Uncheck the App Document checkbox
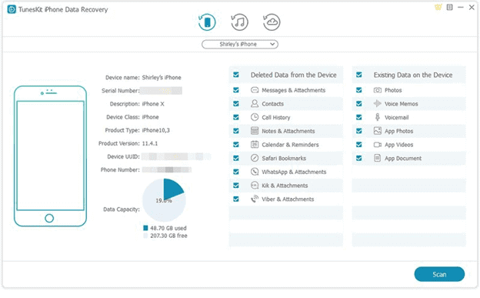 pos(359,158)
